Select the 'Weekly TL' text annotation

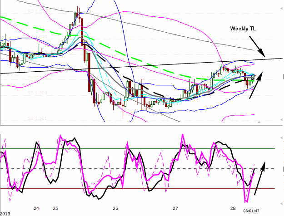(x=243, y=29)
